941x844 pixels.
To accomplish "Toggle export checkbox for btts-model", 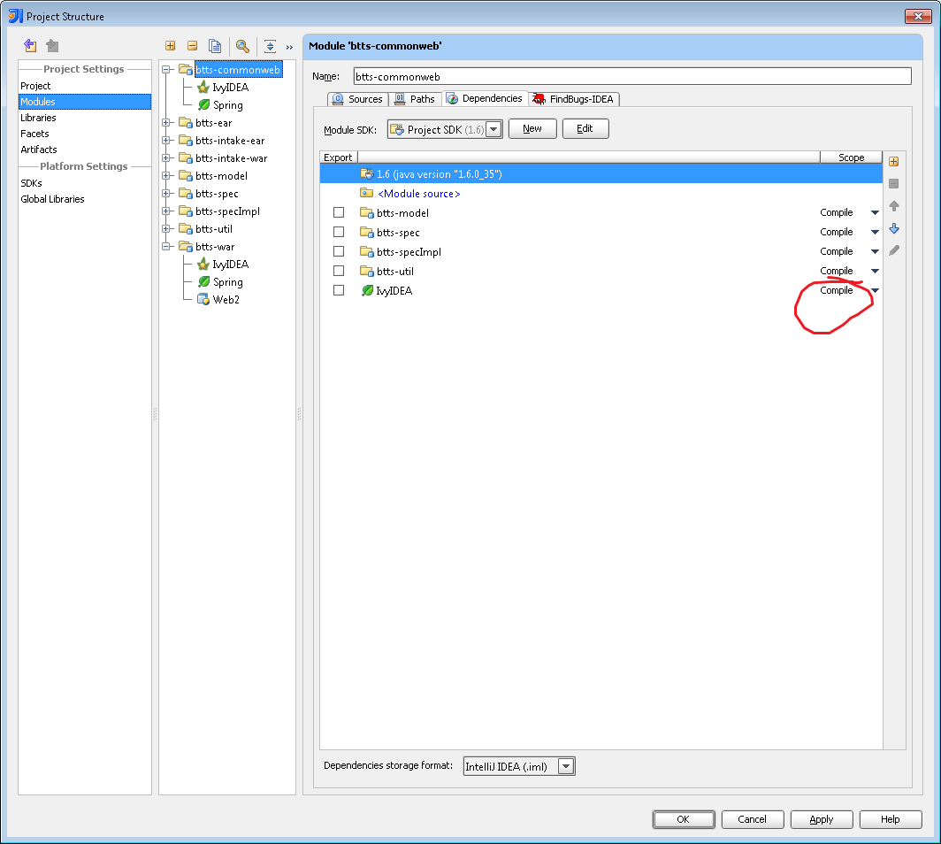I will pos(339,212).
